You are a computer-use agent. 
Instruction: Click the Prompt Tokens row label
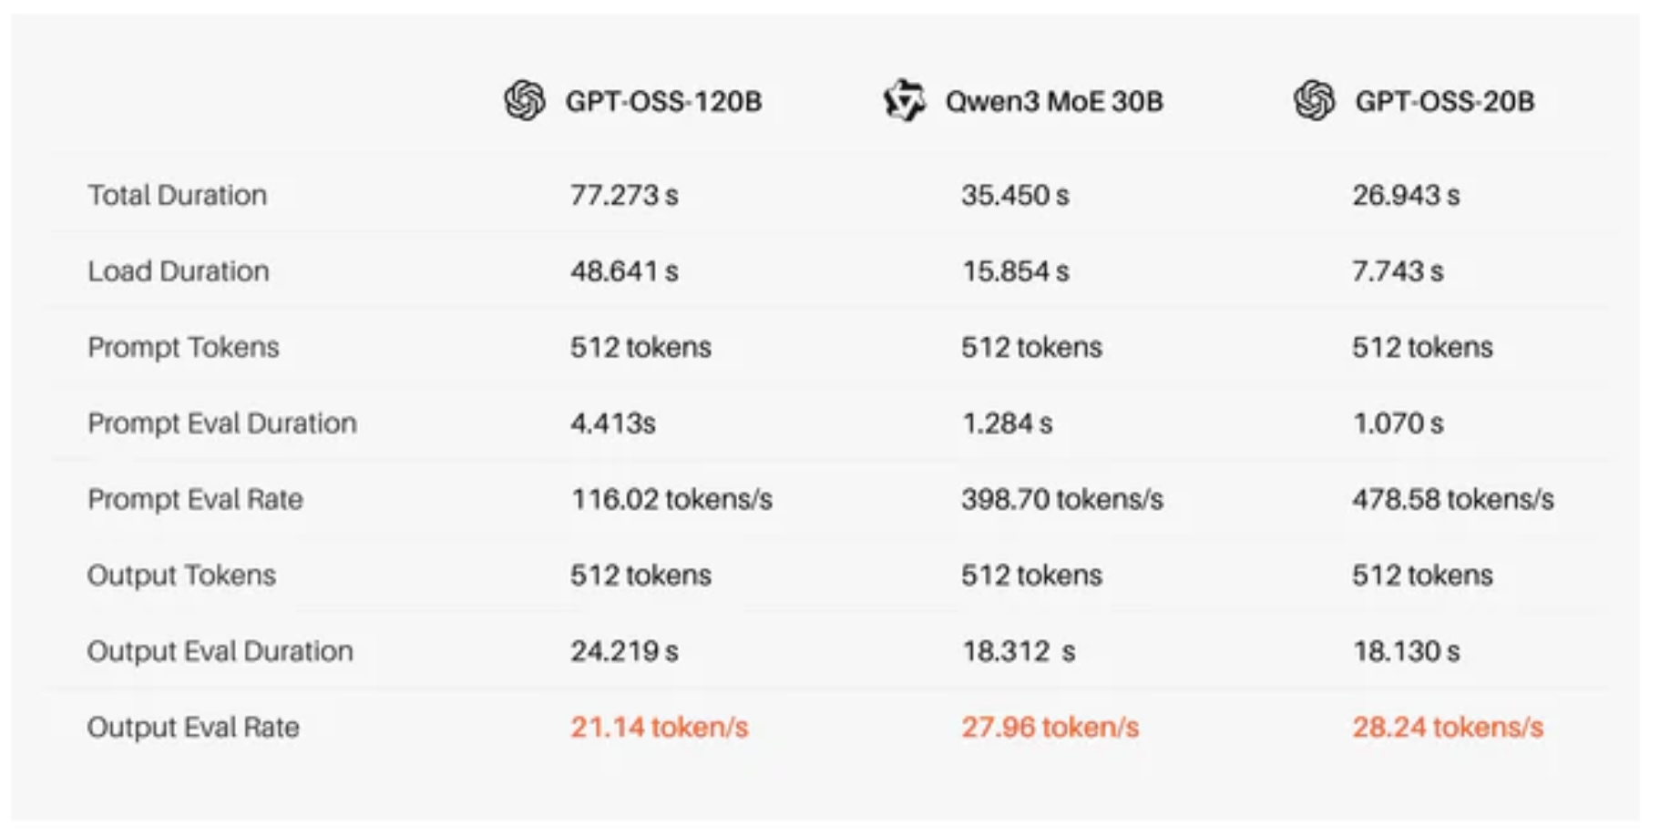pos(183,347)
